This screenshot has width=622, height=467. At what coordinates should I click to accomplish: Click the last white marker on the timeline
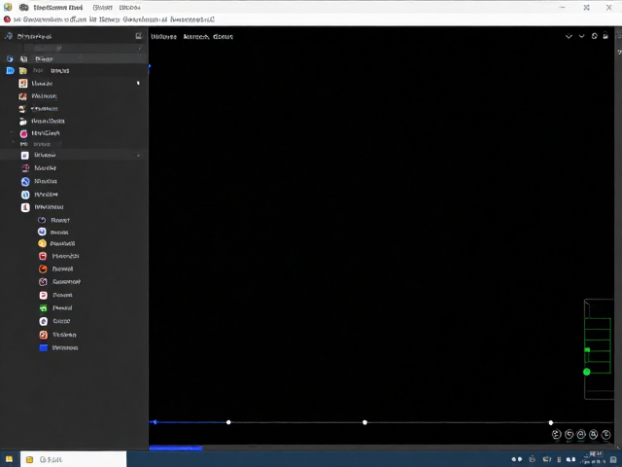click(551, 422)
